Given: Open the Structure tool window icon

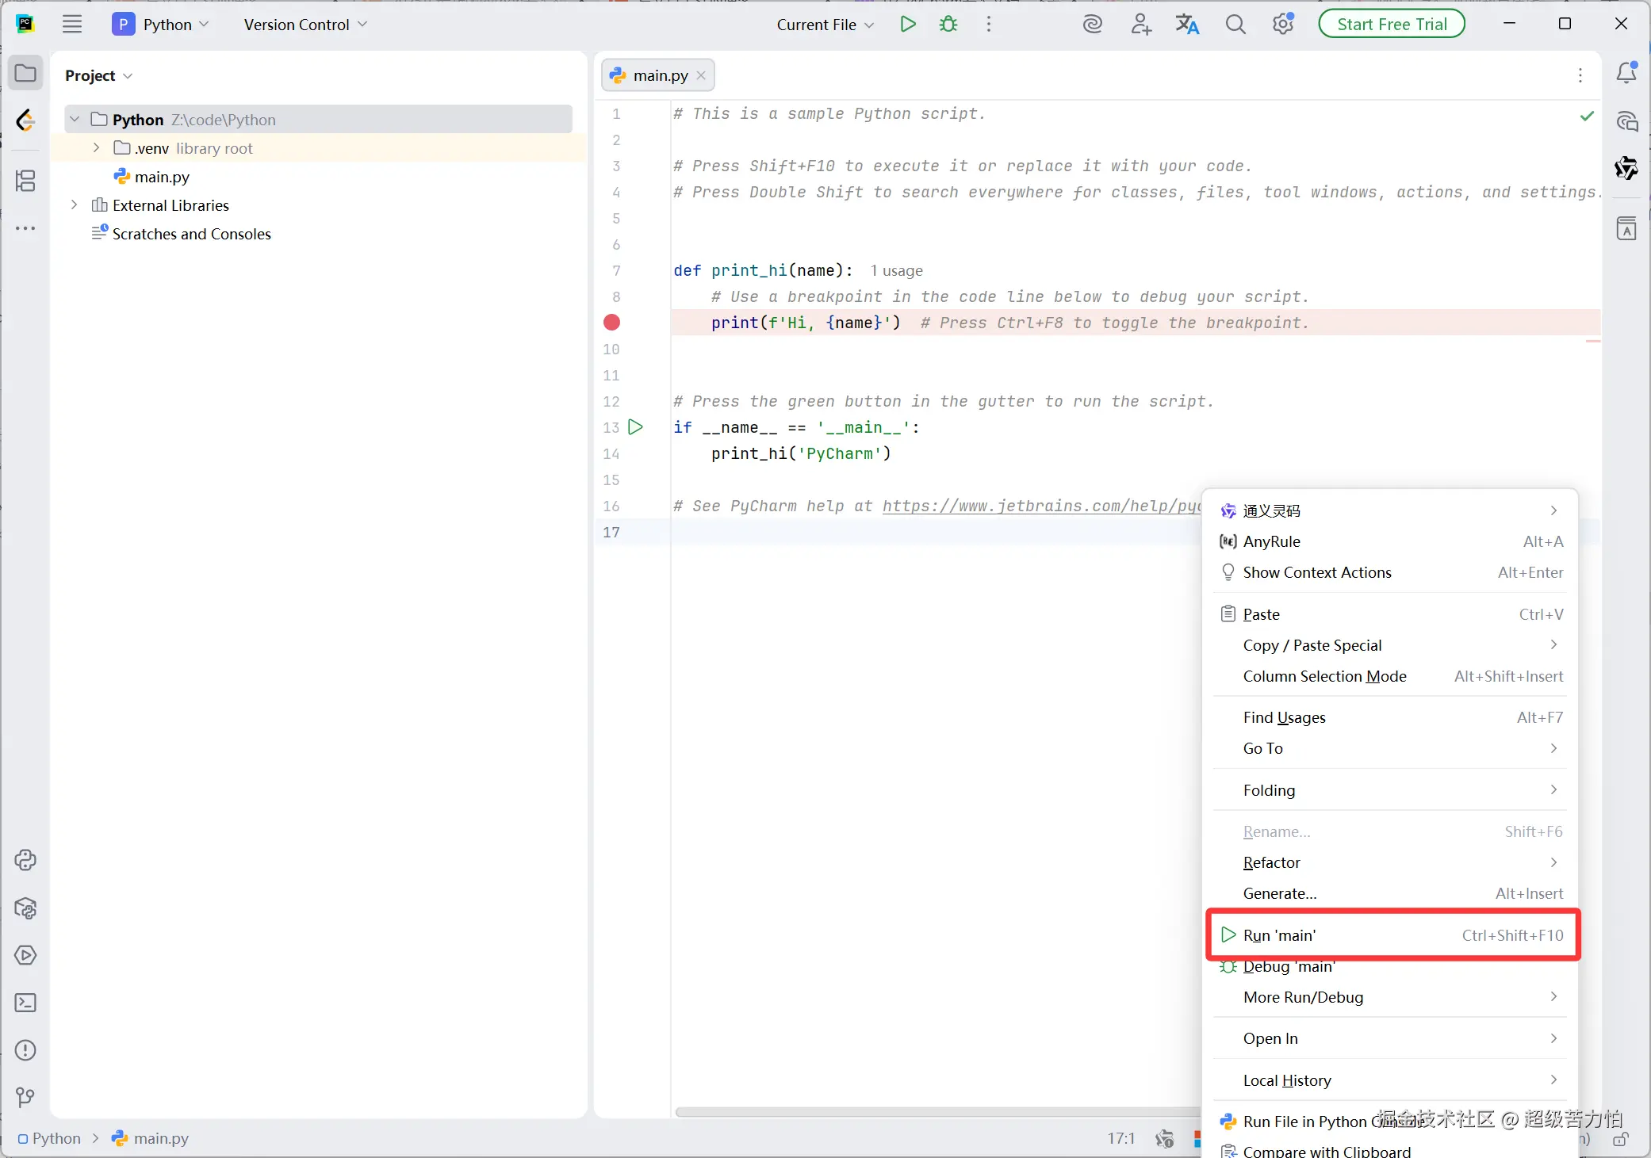Looking at the screenshot, I should point(25,182).
